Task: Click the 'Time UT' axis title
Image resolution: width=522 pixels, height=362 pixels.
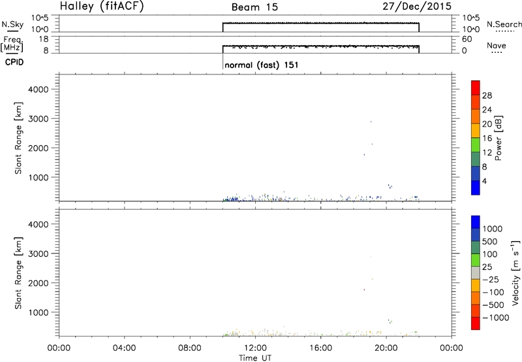Action: point(255,358)
